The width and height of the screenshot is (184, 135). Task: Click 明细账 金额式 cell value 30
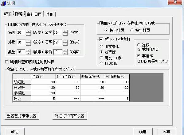[x=43, y=82]
